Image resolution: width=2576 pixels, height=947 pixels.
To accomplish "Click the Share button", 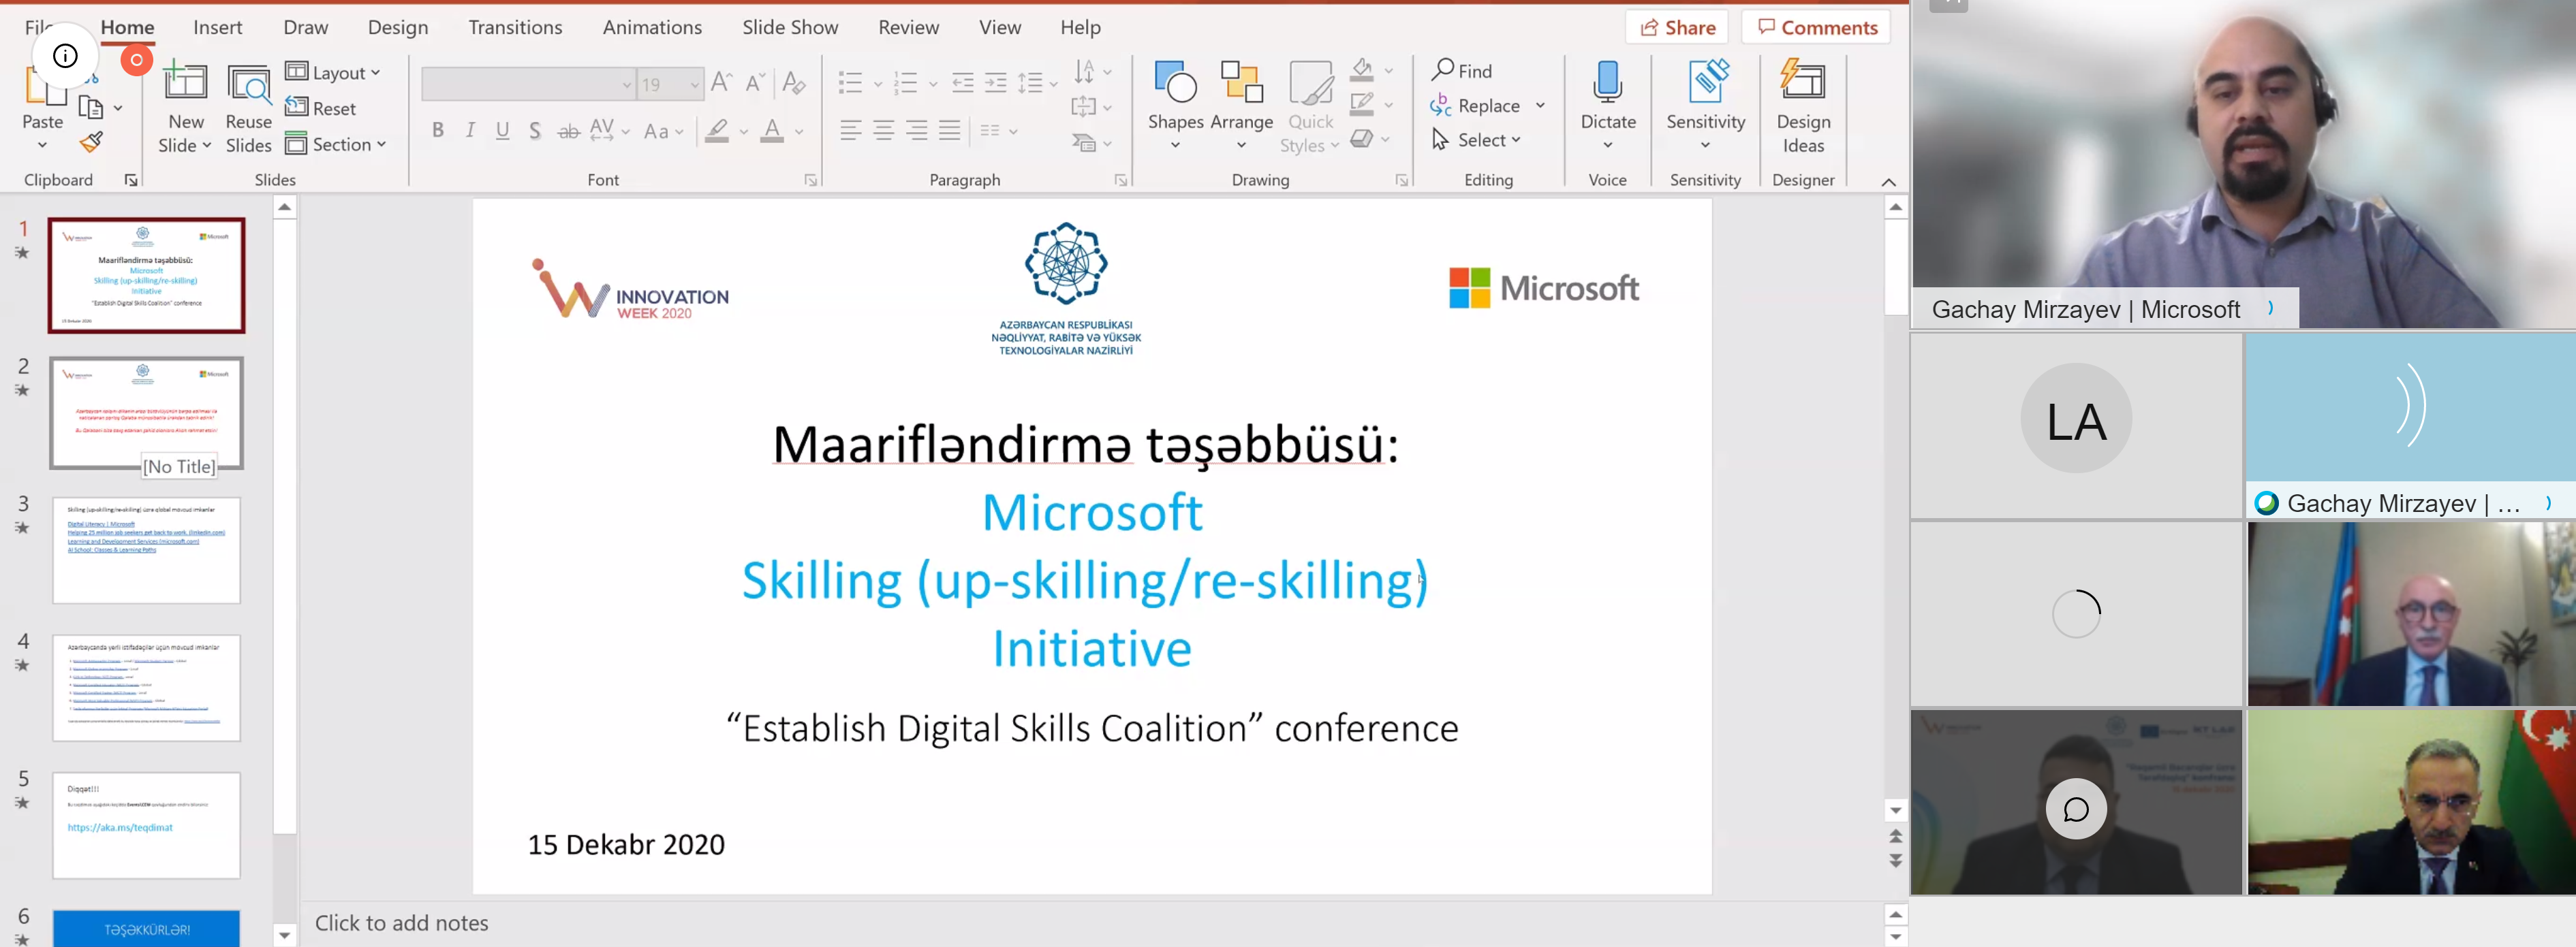I will (1677, 27).
